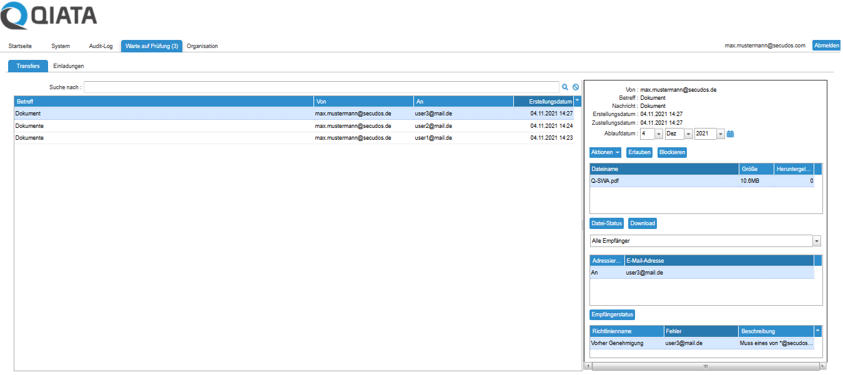Expand the expiry year dropdown showing 2021

click(x=720, y=134)
